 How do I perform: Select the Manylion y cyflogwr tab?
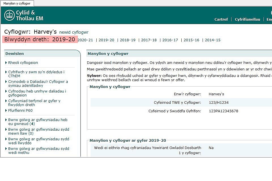[x=17, y=3]
